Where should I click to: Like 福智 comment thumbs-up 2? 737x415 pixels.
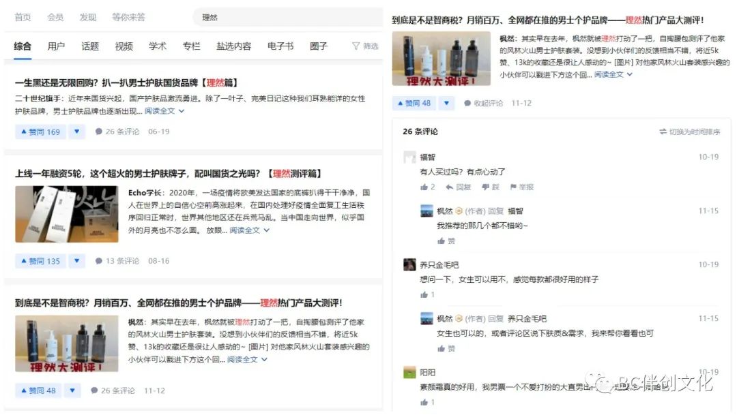pos(428,187)
